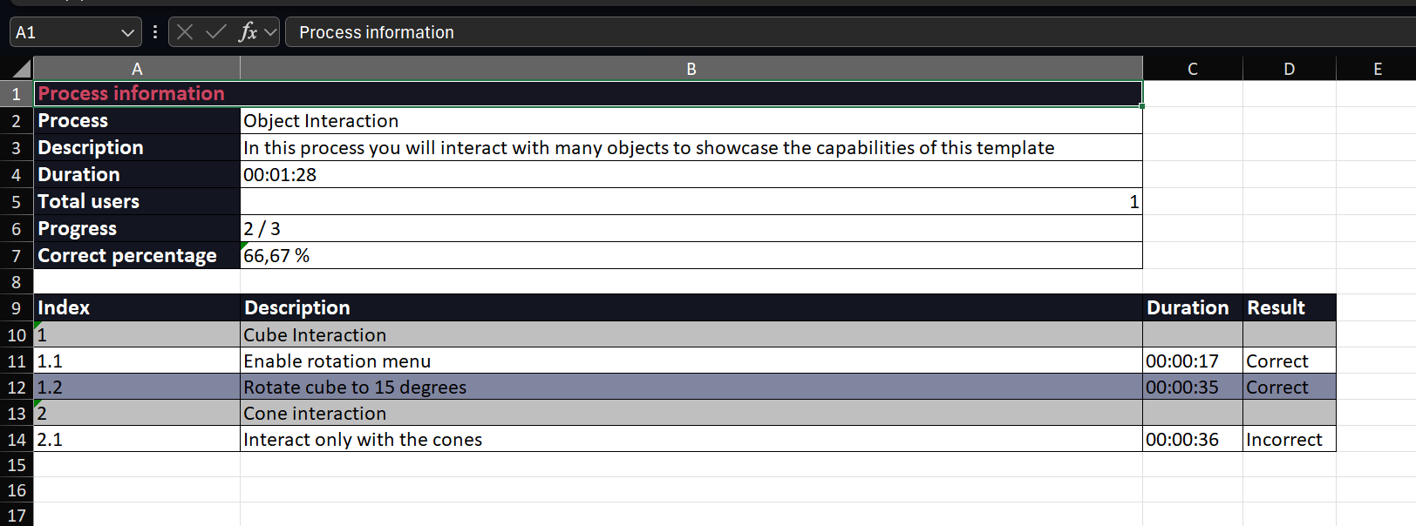
Task: Select the "Result" table header cell
Action: pos(1289,308)
